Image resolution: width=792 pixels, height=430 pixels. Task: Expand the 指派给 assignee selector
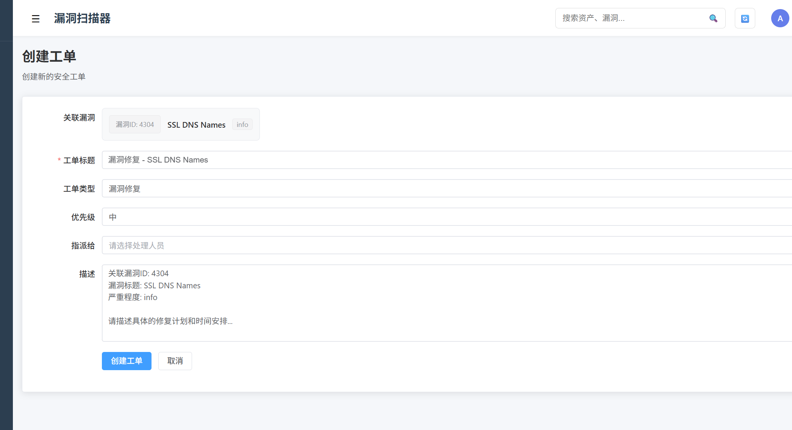(447, 245)
